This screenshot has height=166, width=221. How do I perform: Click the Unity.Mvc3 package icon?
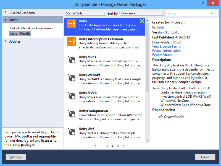coord(72,60)
